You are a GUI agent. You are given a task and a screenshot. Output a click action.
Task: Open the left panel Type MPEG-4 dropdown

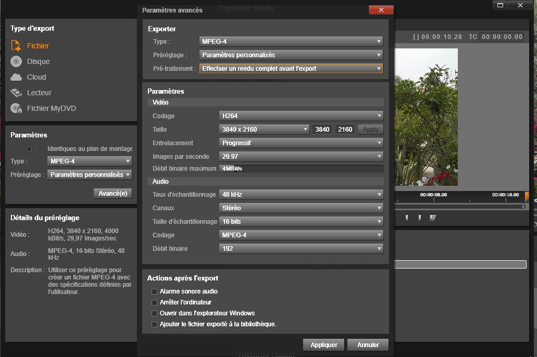[90, 161]
